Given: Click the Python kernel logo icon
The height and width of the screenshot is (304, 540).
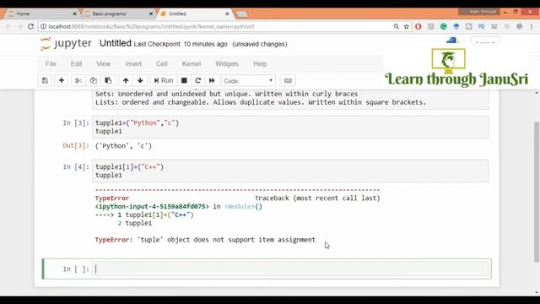Looking at the screenshot, I should tap(452, 41).
